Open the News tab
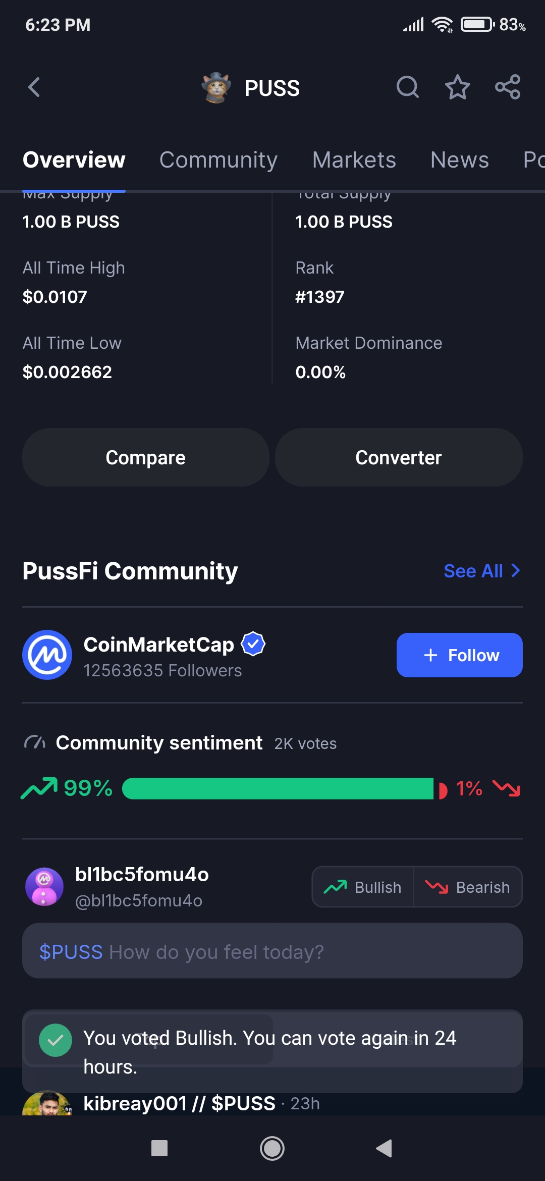 click(459, 160)
